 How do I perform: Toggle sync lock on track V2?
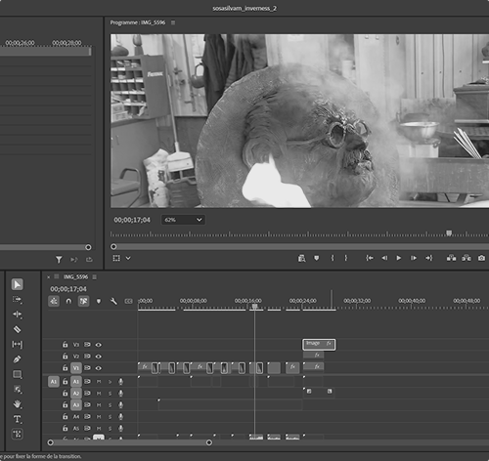click(87, 356)
